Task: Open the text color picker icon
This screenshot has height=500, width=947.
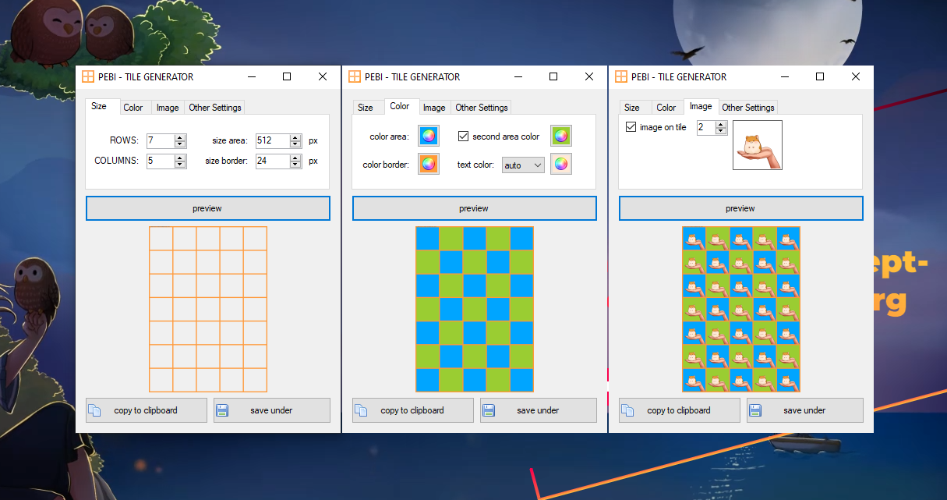Action: coord(561,164)
